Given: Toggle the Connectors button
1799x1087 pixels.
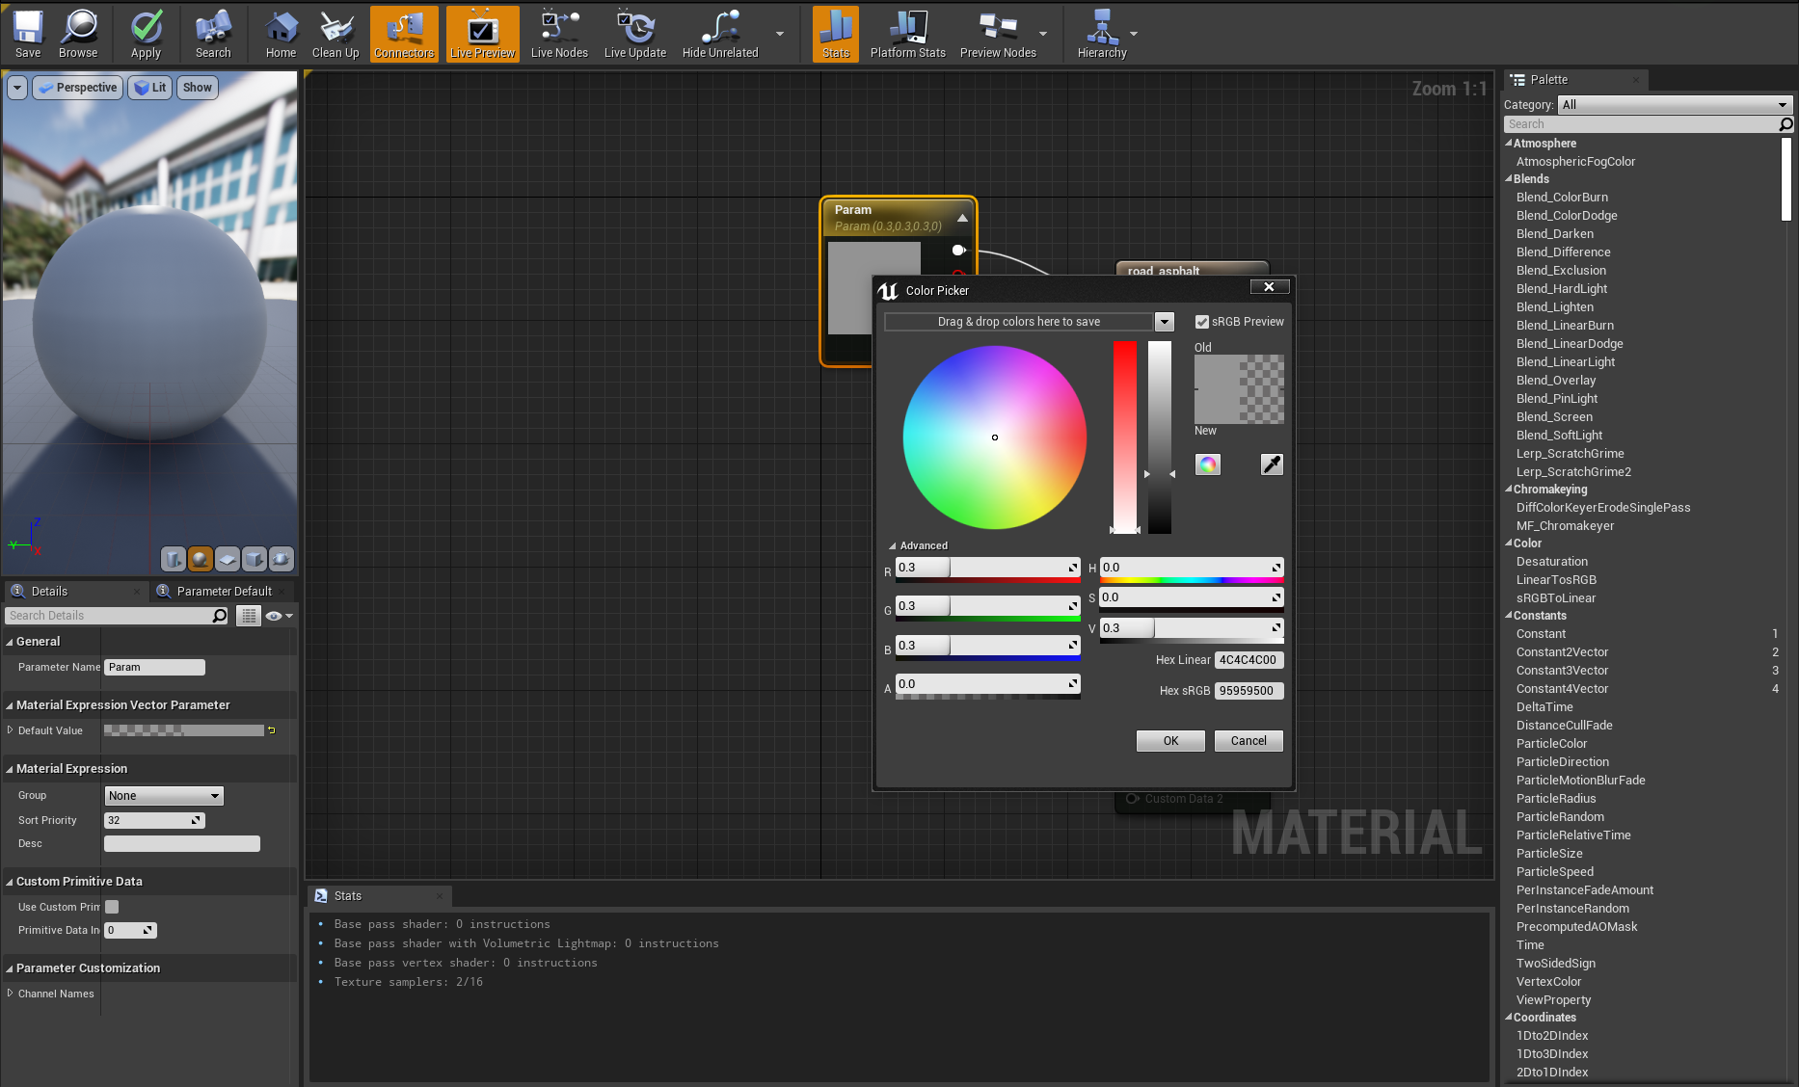Looking at the screenshot, I should click(x=404, y=34).
